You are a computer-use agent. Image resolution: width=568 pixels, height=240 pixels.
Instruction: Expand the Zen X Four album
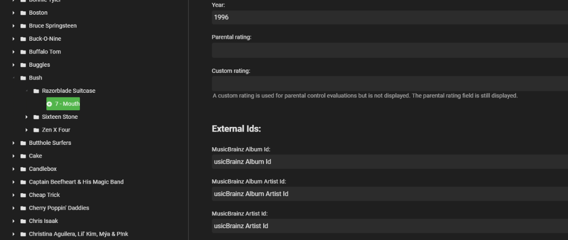pos(27,130)
